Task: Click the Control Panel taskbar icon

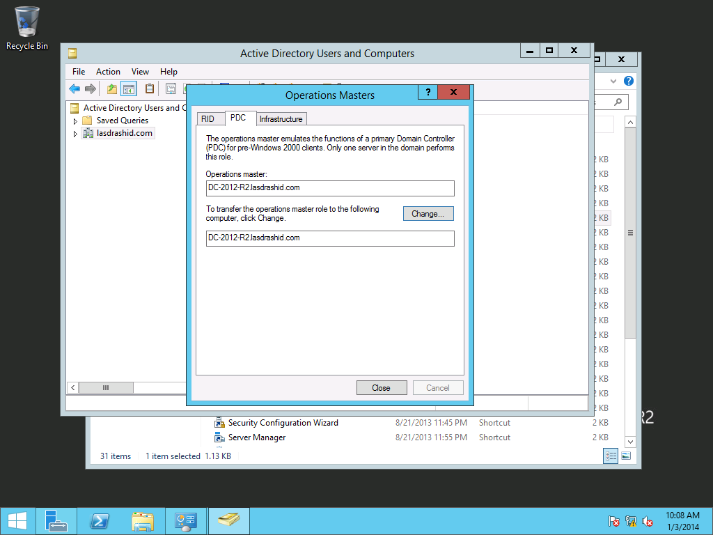Action: (186, 521)
